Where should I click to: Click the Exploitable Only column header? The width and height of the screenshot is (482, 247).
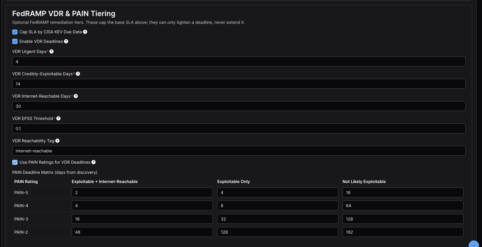coord(234,182)
